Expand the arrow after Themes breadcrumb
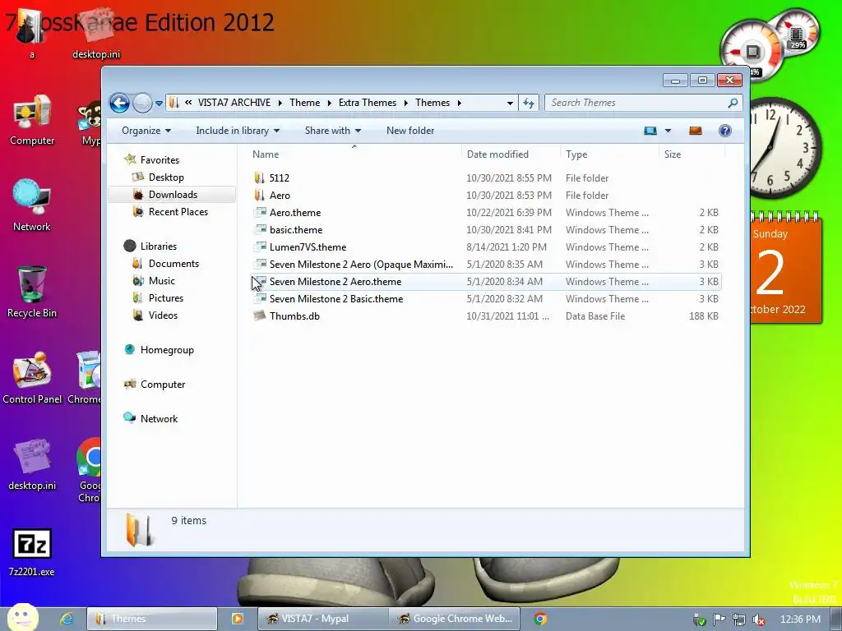Screen dimensions: 842x631 pos(459,103)
